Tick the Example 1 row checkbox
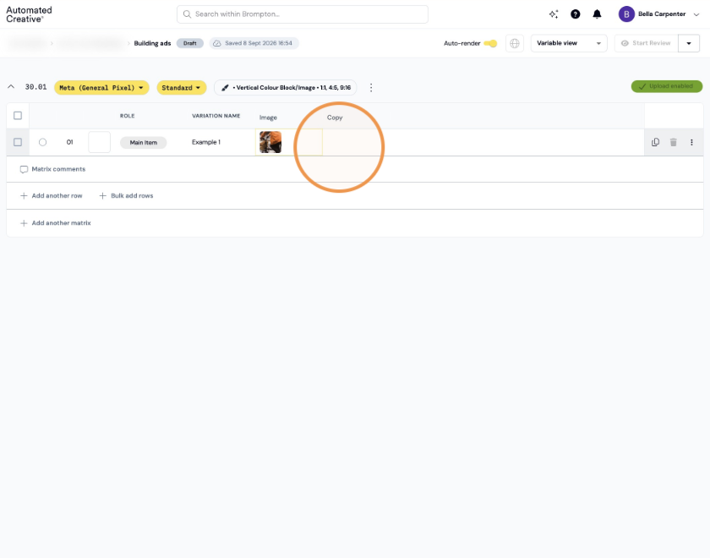 pyautogui.click(x=18, y=142)
